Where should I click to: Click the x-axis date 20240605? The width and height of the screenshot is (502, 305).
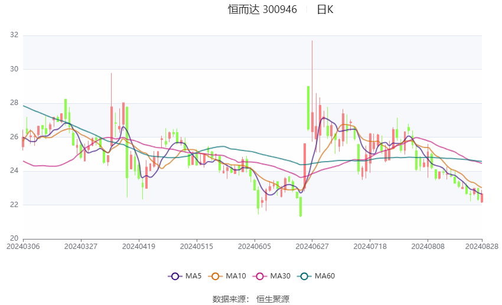255,247
